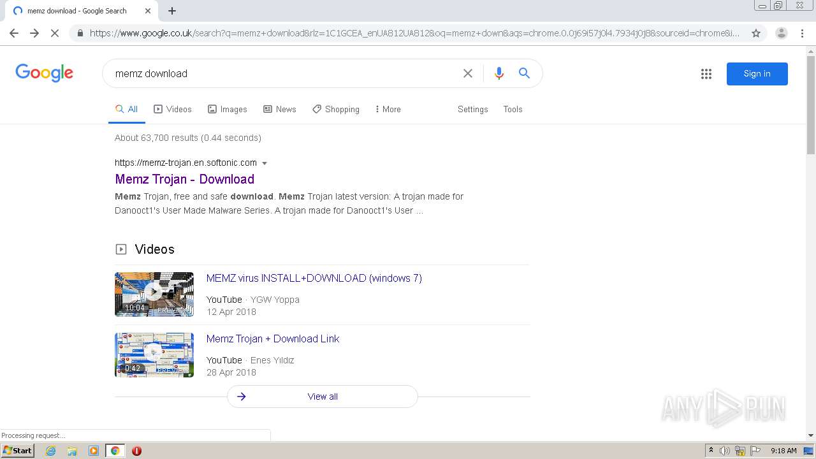
Task: Click the YGW Yoppa channel name
Action: coord(275,300)
